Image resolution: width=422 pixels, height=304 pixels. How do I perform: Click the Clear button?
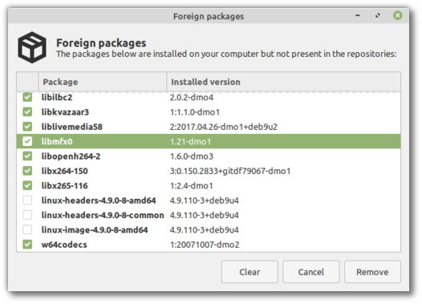(250, 272)
